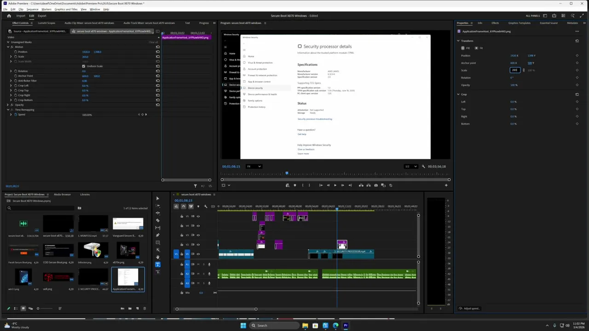Select the Slip tool
This screenshot has height=331, width=589.
pos(157,228)
